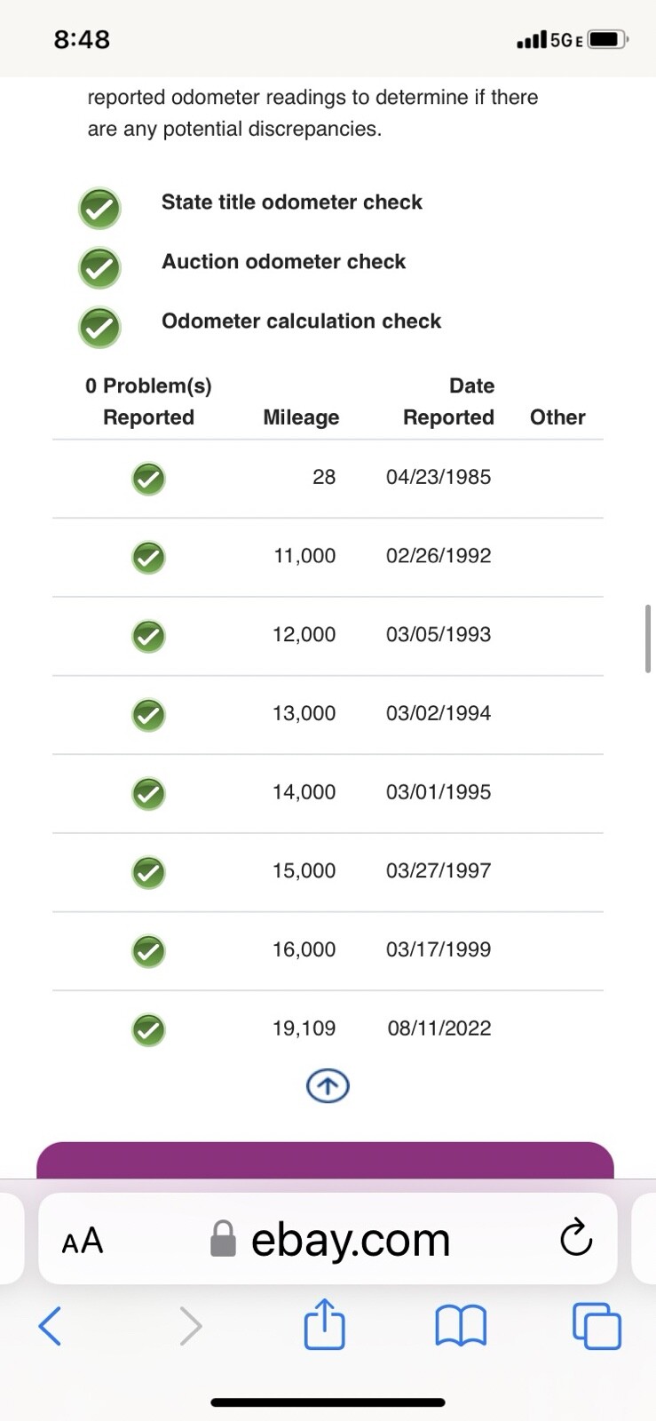
Task: Tap the State title odometer check mark
Action: (x=99, y=209)
